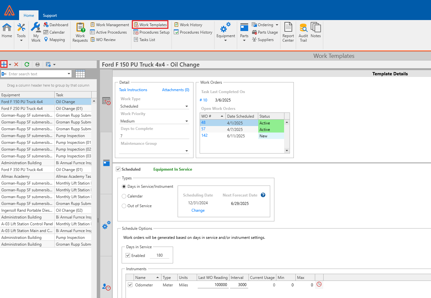Open Work Templates in the ribbon
The height and width of the screenshot is (298, 431).
[150, 25]
